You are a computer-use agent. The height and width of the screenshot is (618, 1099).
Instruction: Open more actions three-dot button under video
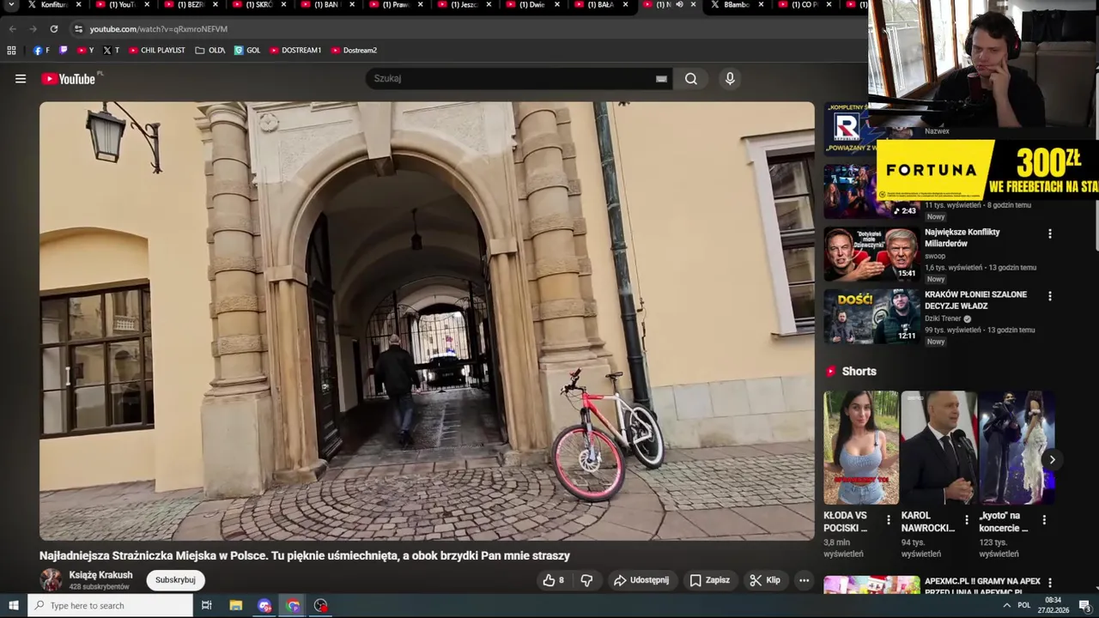[x=804, y=580]
